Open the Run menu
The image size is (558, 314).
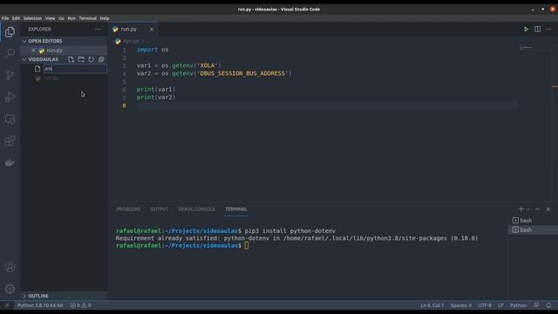(x=71, y=18)
